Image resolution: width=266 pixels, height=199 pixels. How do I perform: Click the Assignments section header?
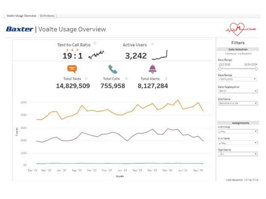[238, 123]
